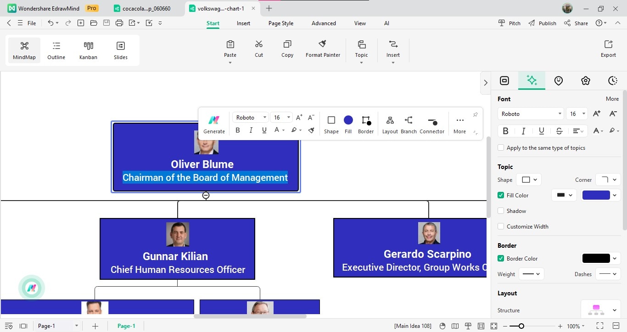This screenshot has height=332, width=627.
Task: Toggle fullscreen icon in status bar
Action: [x=599, y=326]
